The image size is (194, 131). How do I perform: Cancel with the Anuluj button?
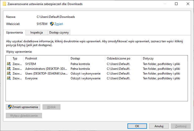[x=159, y=126]
